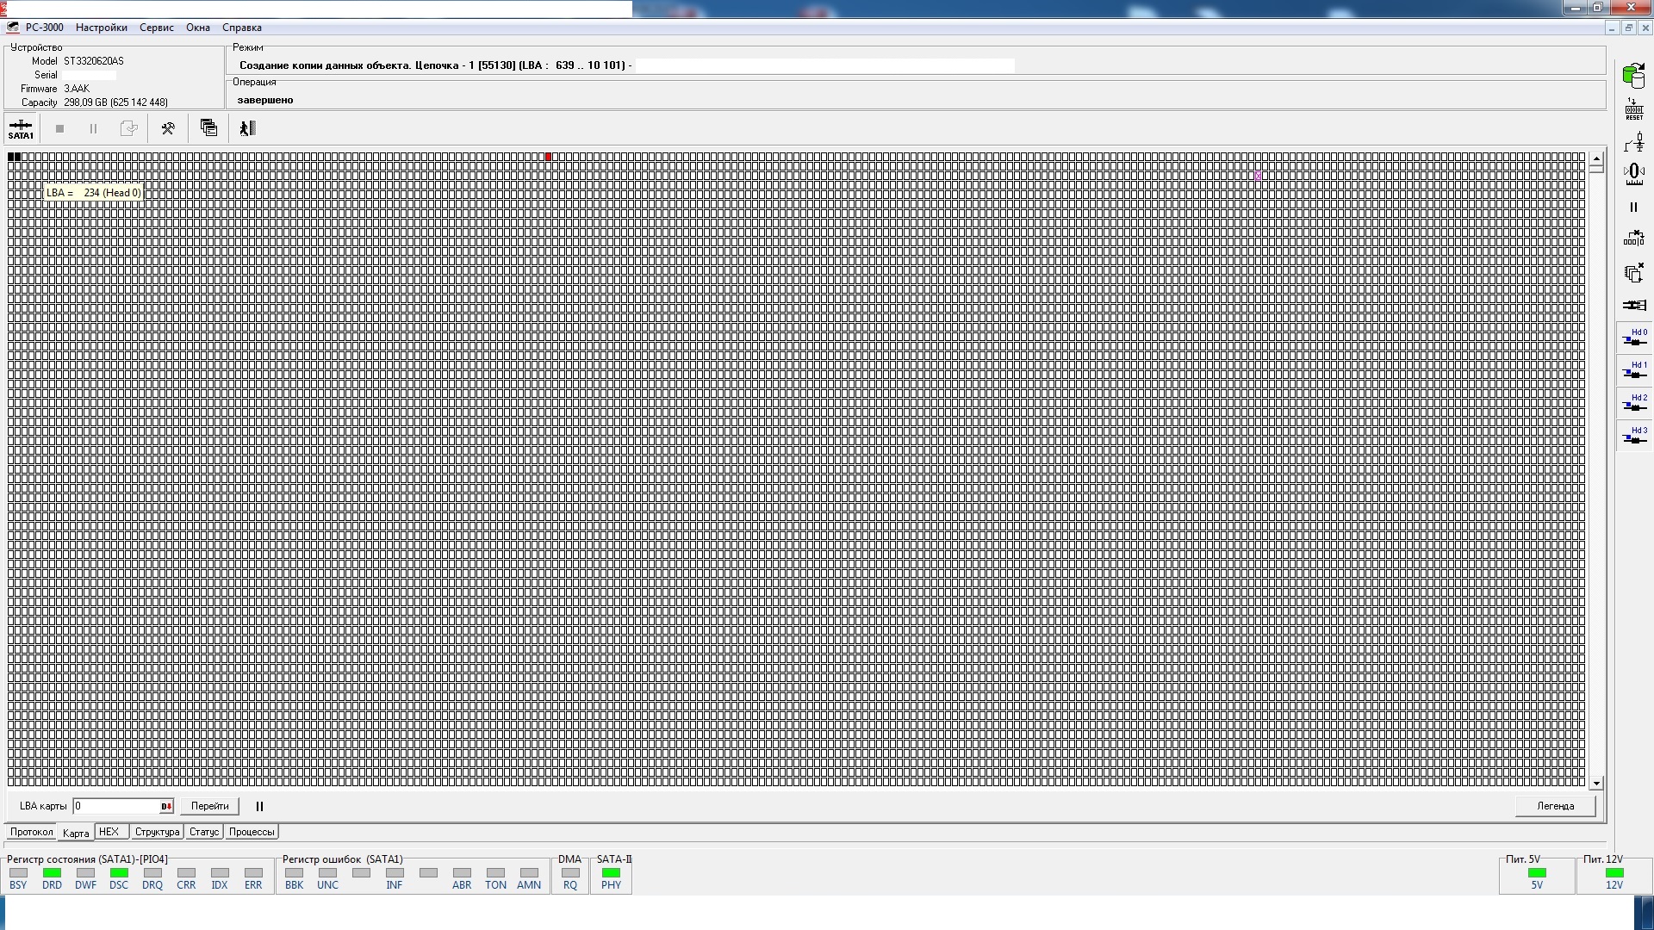Open the Легенда button
The image size is (1654, 930).
[1555, 807]
